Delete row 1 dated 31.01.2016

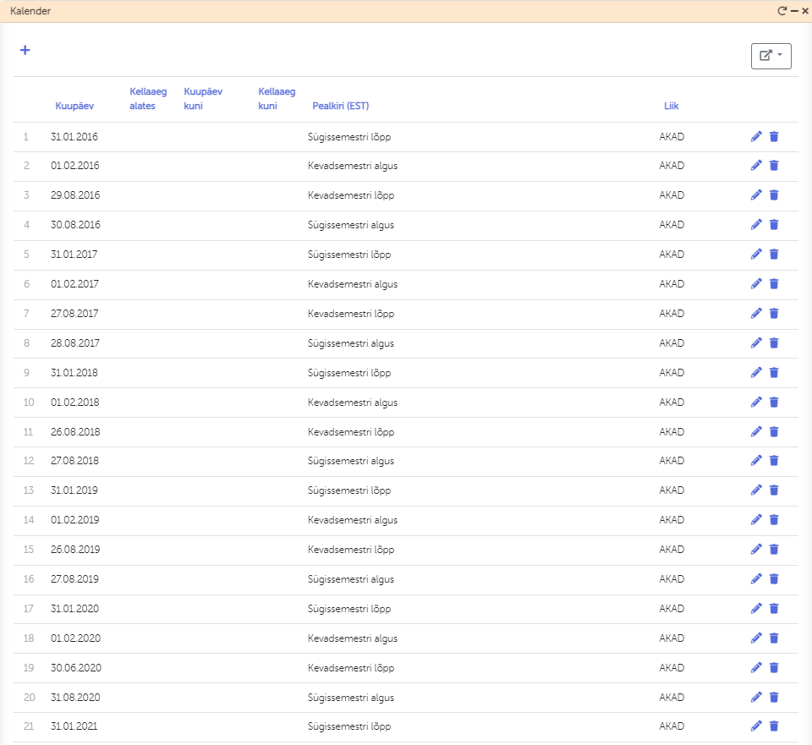[x=774, y=136]
